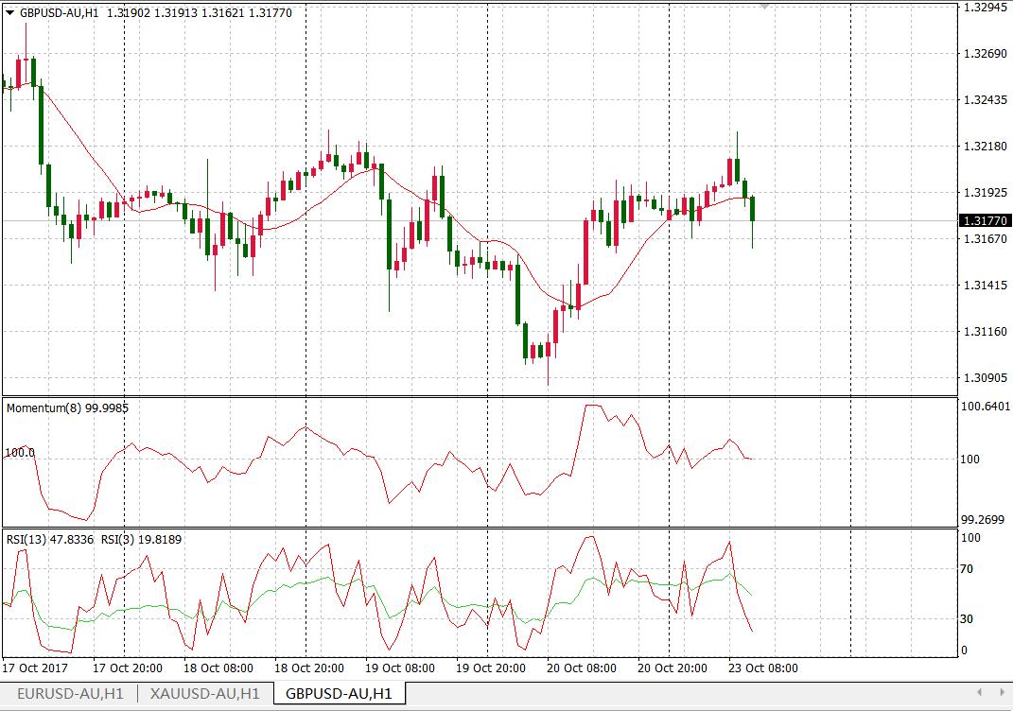Click the 99.2699 Momentum scale value
The image size is (1013, 711).
983,520
